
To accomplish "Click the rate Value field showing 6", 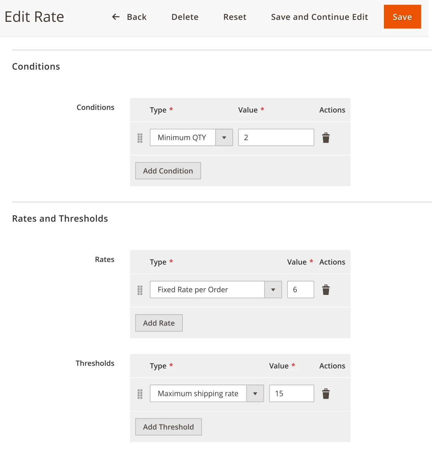I will pos(300,290).
